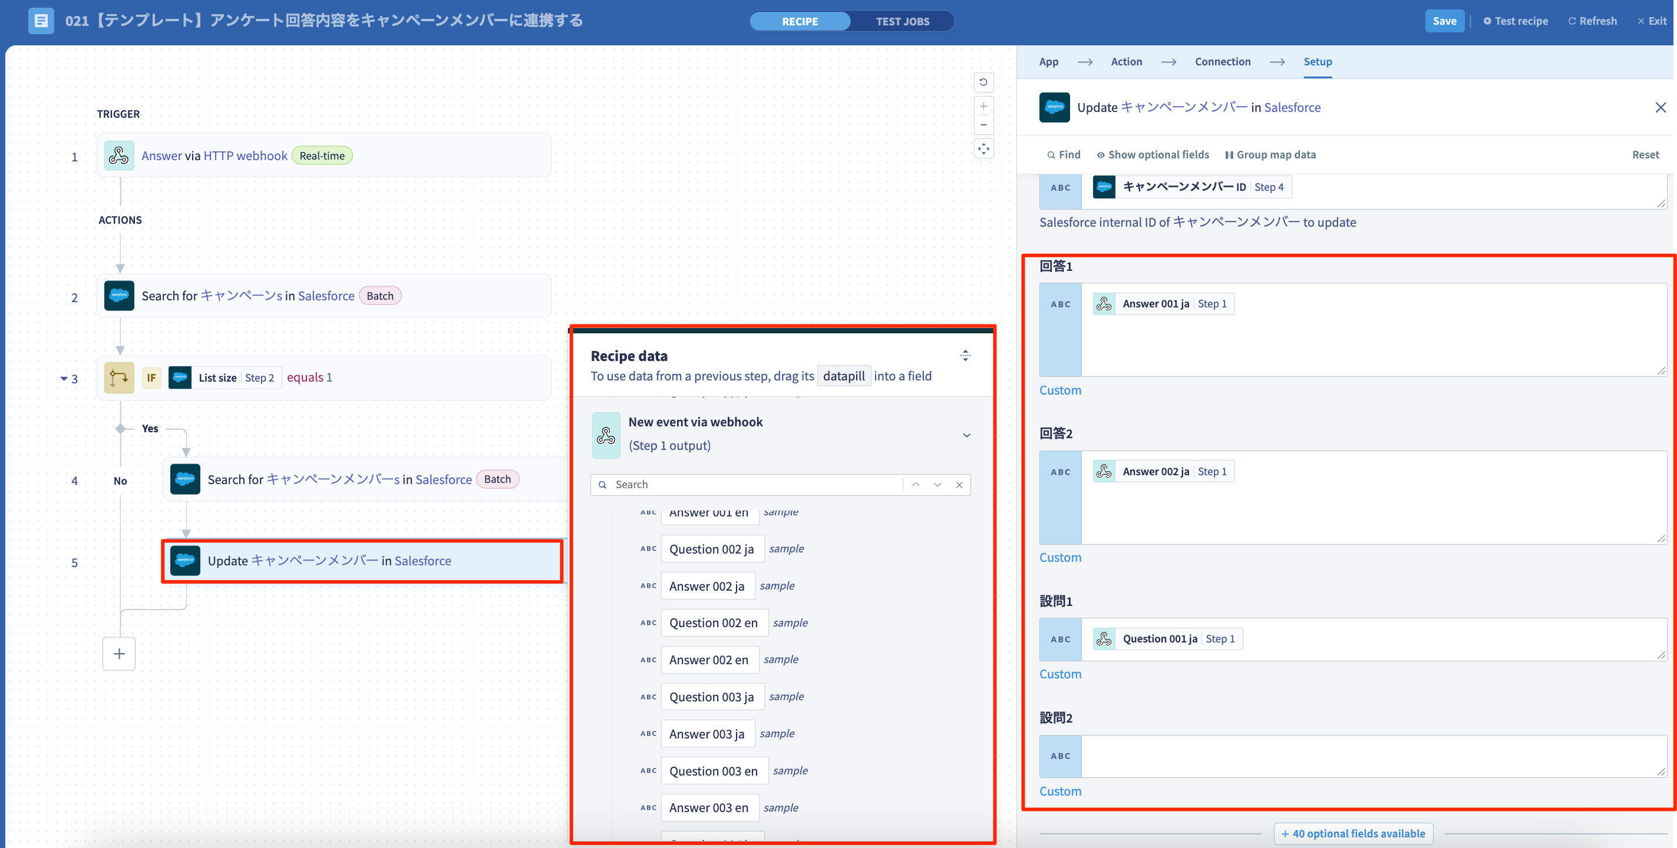The image size is (1677, 848).
Task: Click the Reset link in setup
Action: [x=1645, y=154]
